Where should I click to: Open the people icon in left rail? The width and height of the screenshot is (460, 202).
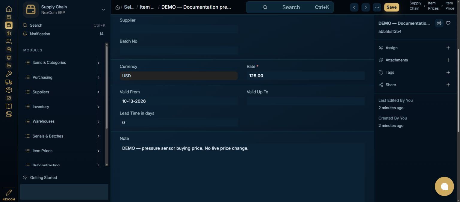9,41
